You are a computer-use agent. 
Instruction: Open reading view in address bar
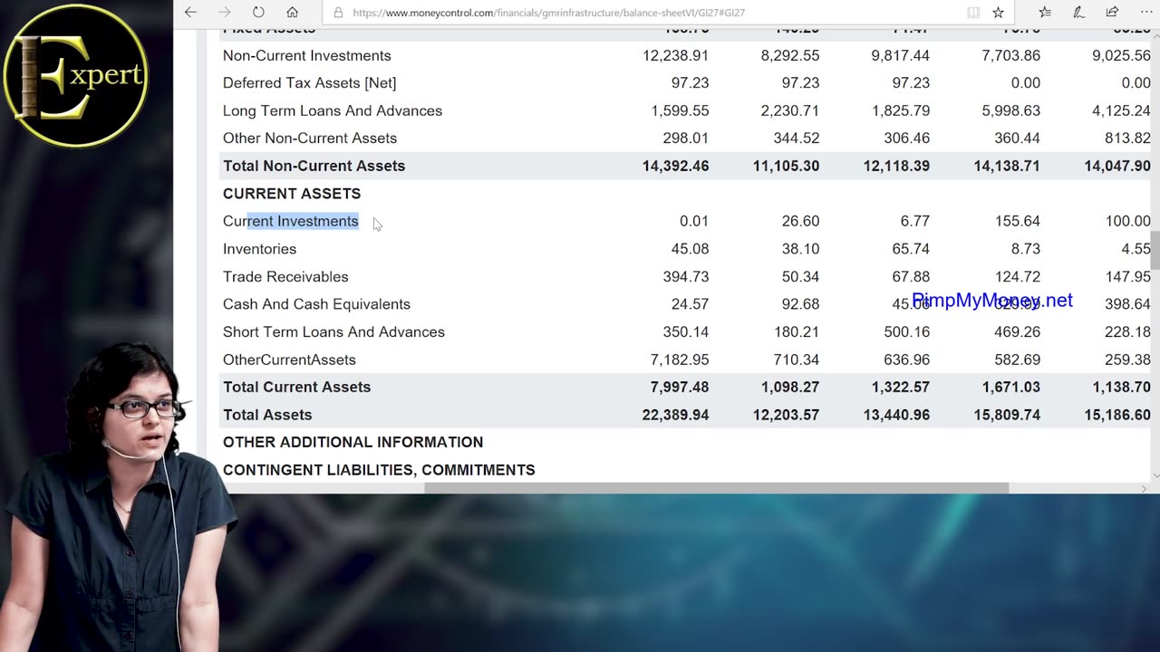972,13
